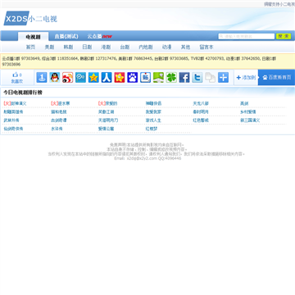Screen dimensions: 295x295
Task: Share to Renren icon
Action: (107, 78)
